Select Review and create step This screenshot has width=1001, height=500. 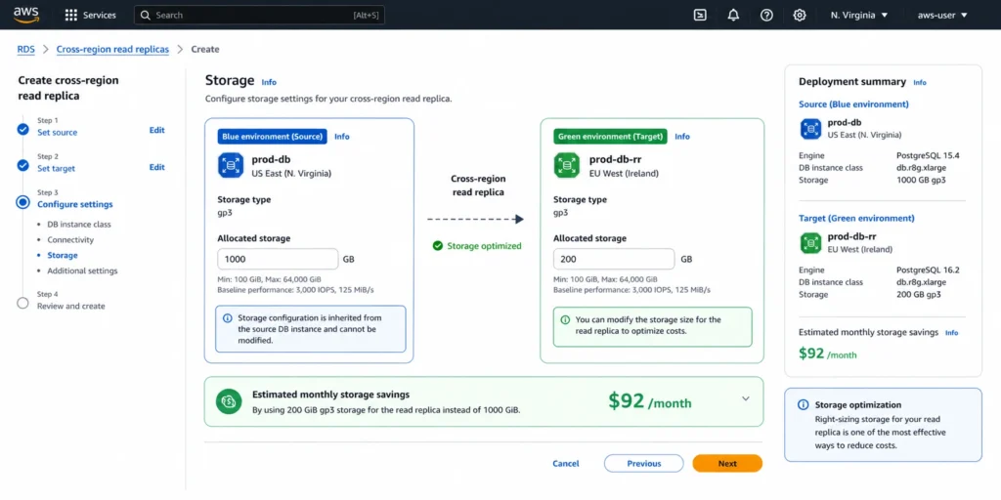70,306
